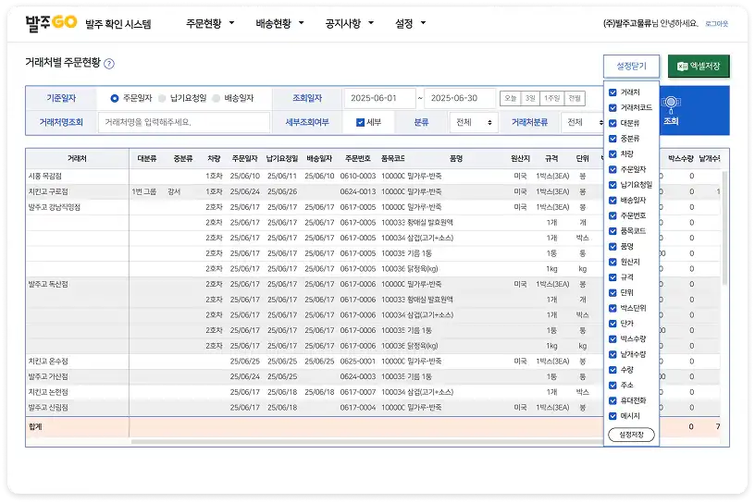Uncheck the 품명 column checkbox
This screenshot has width=755, height=503.
613,247
